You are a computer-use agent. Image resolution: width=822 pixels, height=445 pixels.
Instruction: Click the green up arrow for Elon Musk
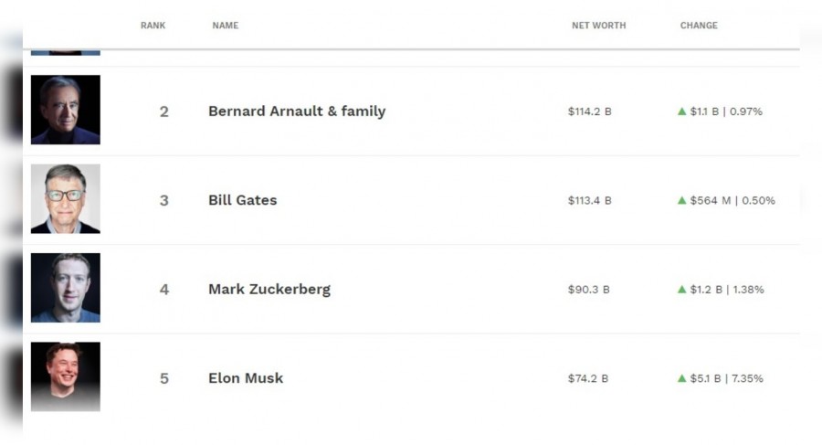pyautogui.click(x=681, y=378)
